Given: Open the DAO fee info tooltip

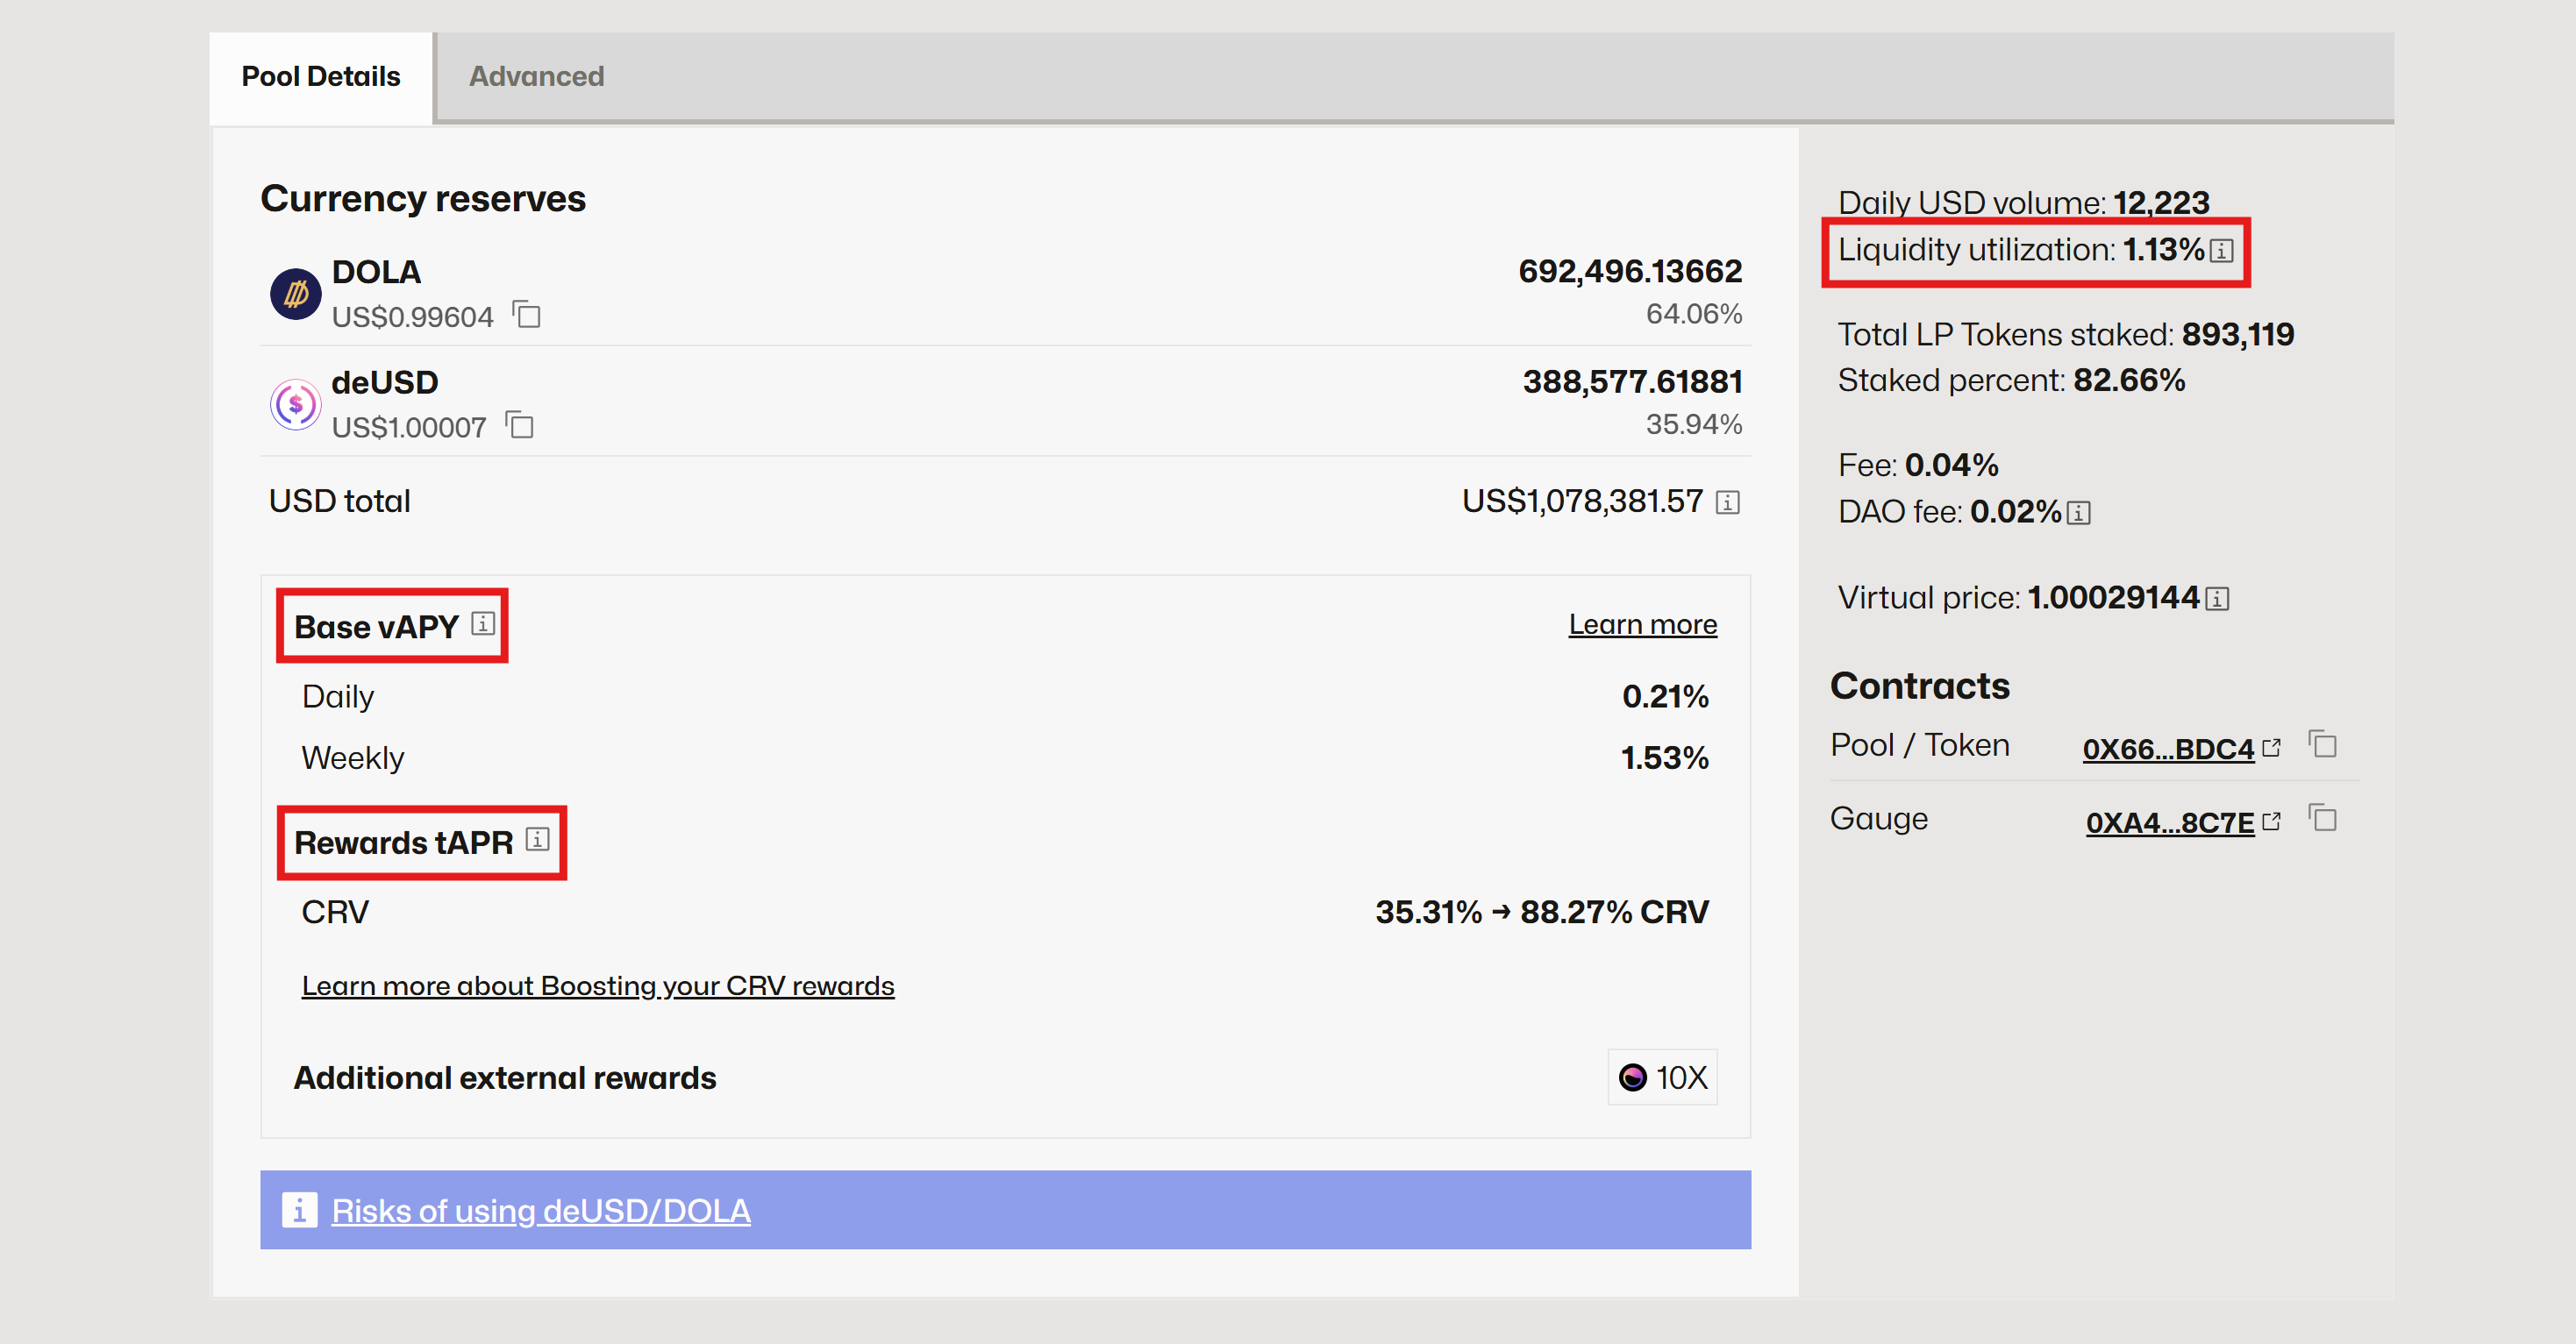Looking at the screenshot, I should click(2080, 513).
